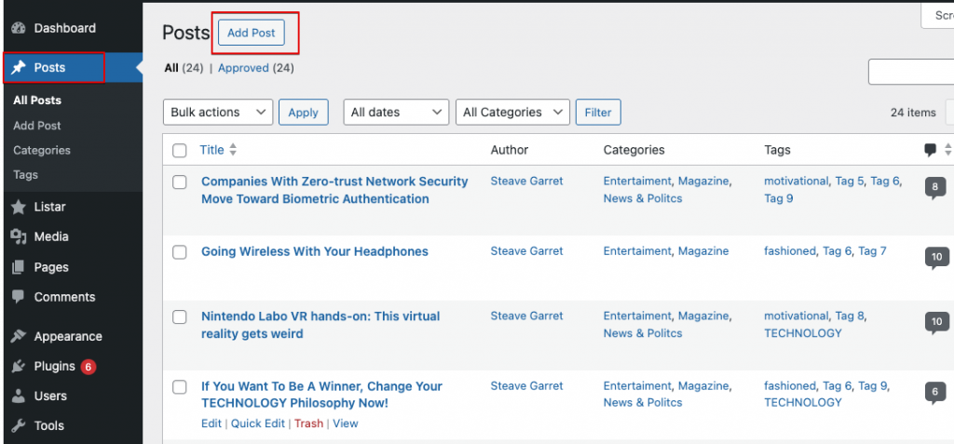Open Plugins using the plug icon
The image size is (954, 444).
point(19,366)
